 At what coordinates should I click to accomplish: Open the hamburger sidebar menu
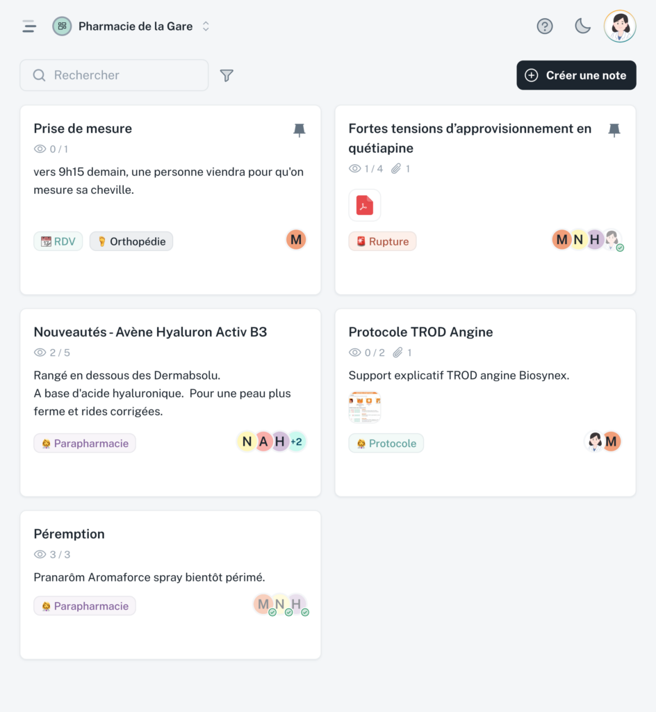29,26
